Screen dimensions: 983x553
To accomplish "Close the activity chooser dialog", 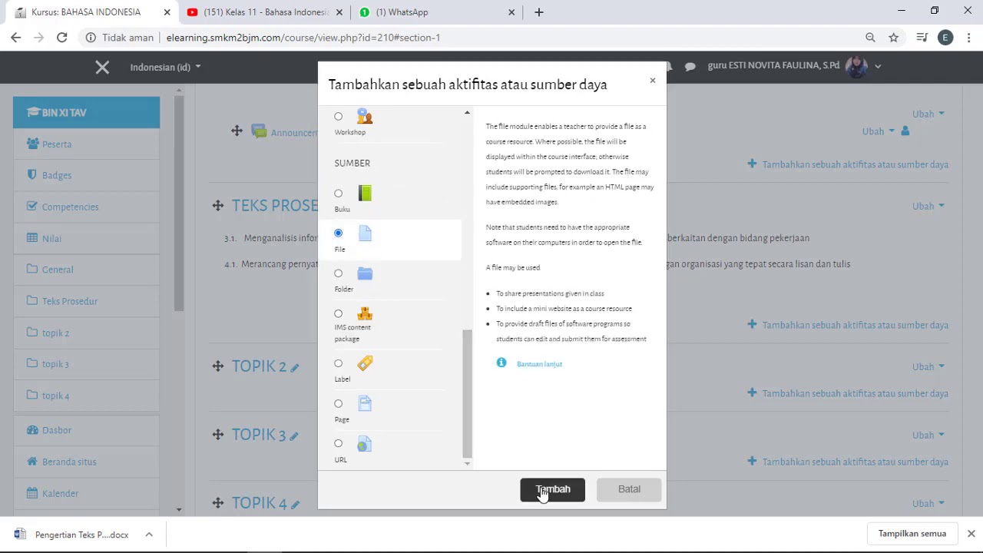I will [x=653, y=81].
